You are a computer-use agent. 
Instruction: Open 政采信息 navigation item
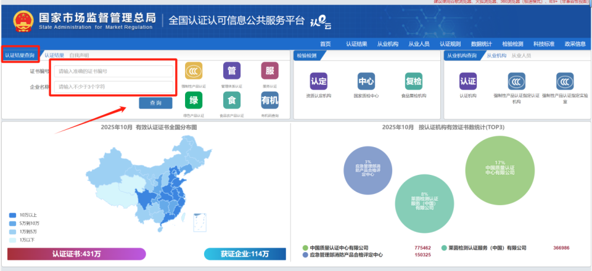575,44
